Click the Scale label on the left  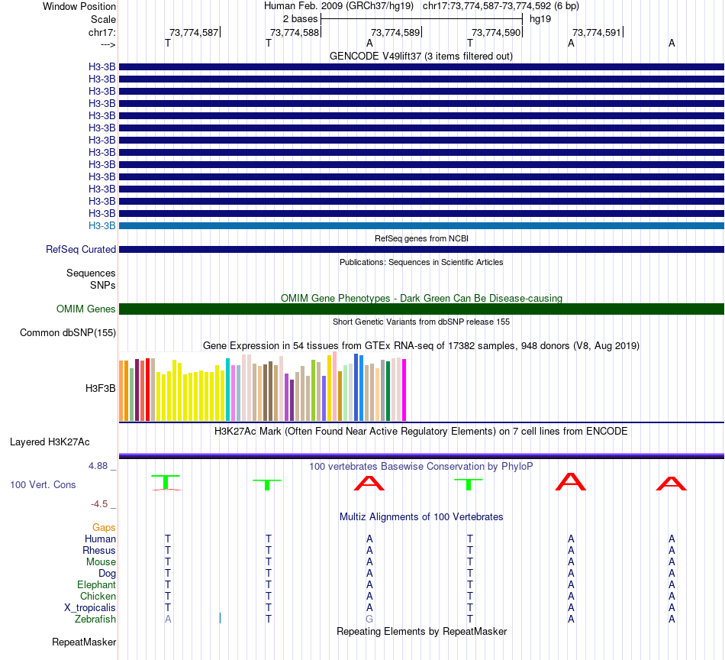click(x=103, y=19)
